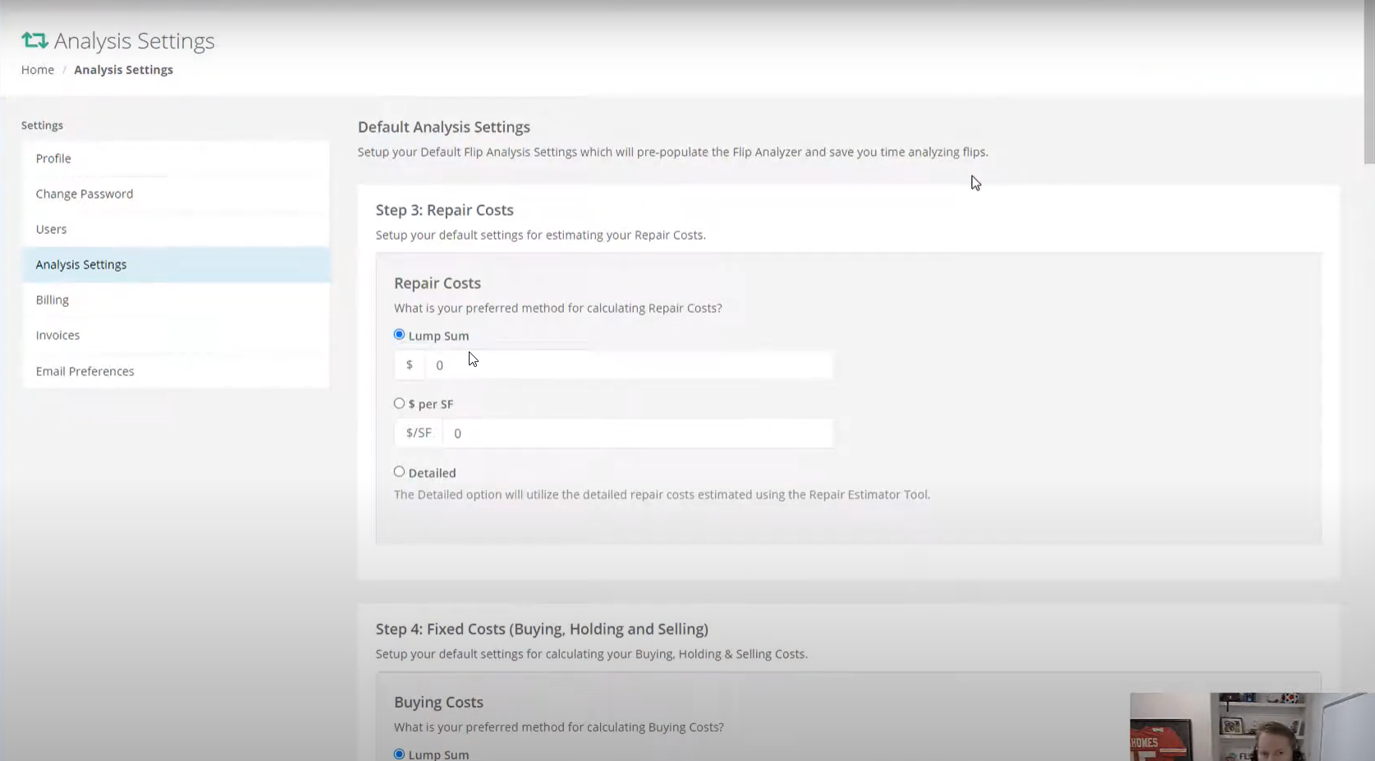The height and width of the screenshot is (761, 1375).
Task: Open the Users settings section
Action: 51,228
